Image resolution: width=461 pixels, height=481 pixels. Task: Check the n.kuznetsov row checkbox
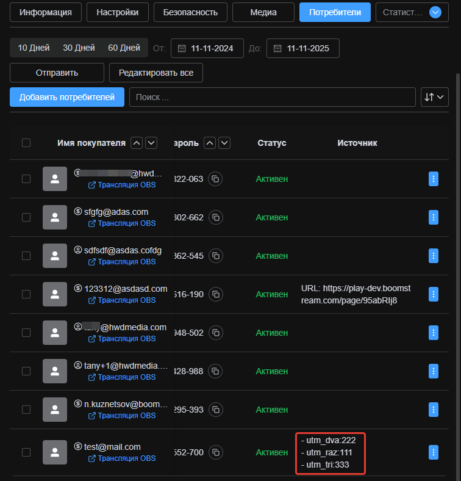[26, 410]
